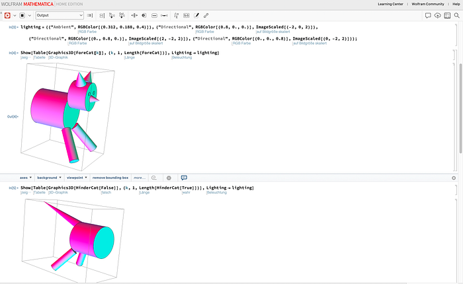Click the horizontal span line icon
This screenshot has height=284, width=463.
(x=164, y=15)
